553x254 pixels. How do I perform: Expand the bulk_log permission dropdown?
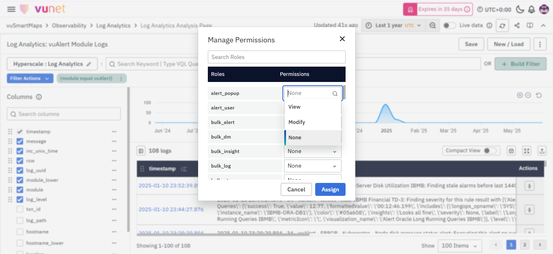pyautogui.click(x=312, y=166)
